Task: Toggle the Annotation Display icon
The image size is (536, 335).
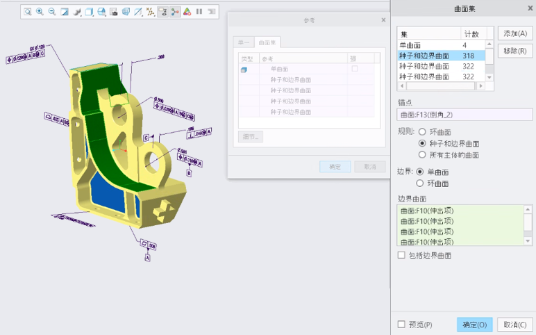Action: pos(163,12)
